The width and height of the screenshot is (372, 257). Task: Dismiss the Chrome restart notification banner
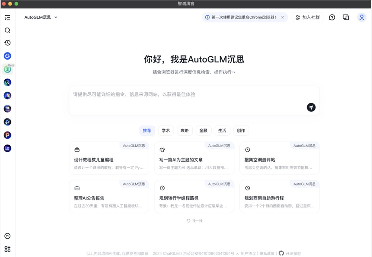[x=282, y=17]
